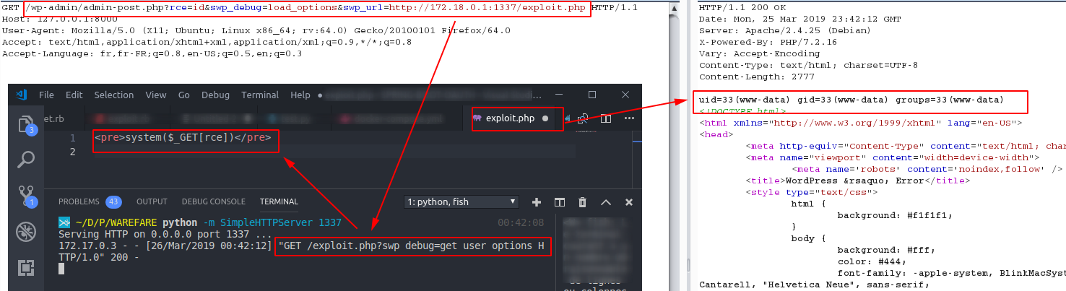1066x291 pixels.
Task: Split the editor using the split icon
Action: coord(606,118)
